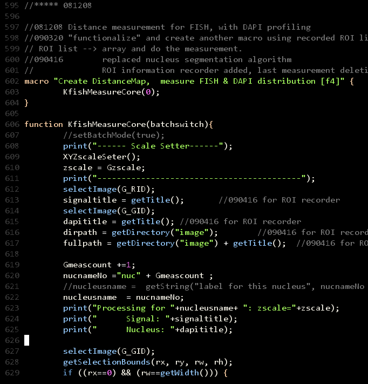Click the pink 'macro' keyword
The height and width of the screenshot is (384, 368).
(36, 81)
